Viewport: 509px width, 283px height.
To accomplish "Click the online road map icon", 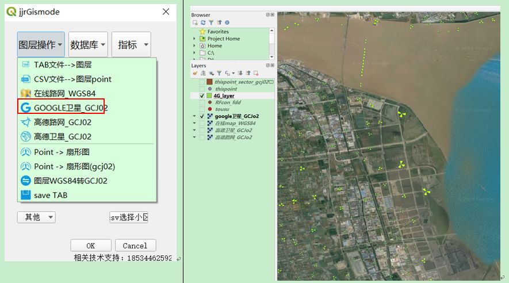I will click(26, 93).
